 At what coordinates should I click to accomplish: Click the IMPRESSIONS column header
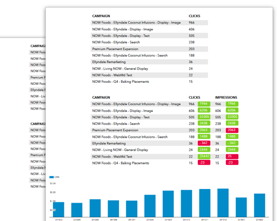(x=226, y=97)
